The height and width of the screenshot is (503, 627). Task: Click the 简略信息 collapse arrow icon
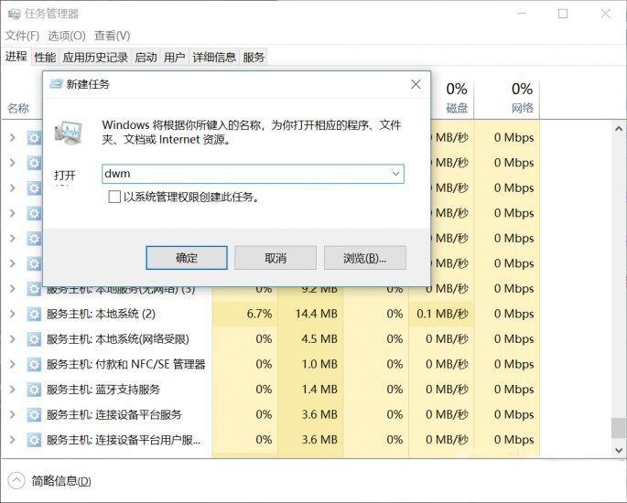point(16,481)
